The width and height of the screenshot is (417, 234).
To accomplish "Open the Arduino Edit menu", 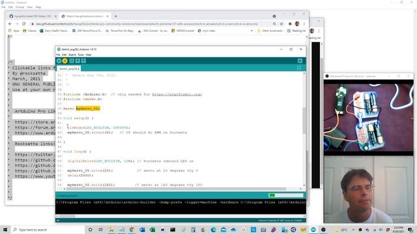I will click(x=64, y=55).
